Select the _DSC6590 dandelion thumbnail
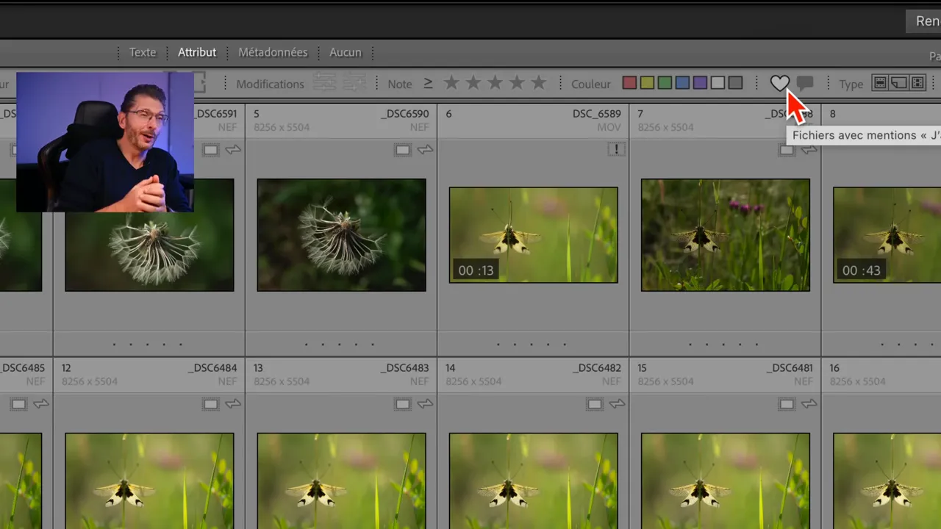Viewport: 941px width, 529px height. (x=341, y=235)
